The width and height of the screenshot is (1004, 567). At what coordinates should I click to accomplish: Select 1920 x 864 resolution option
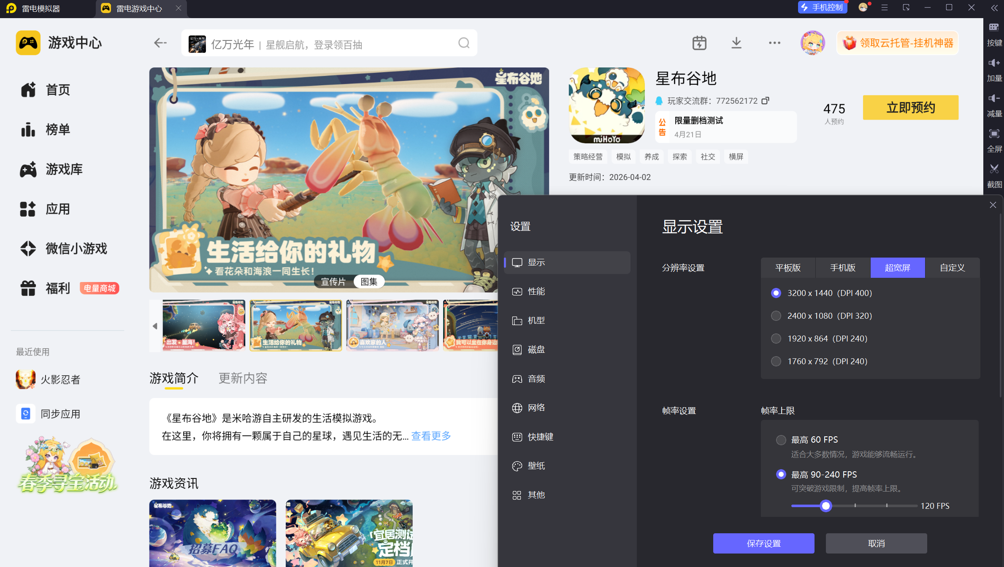click(776, 339)
